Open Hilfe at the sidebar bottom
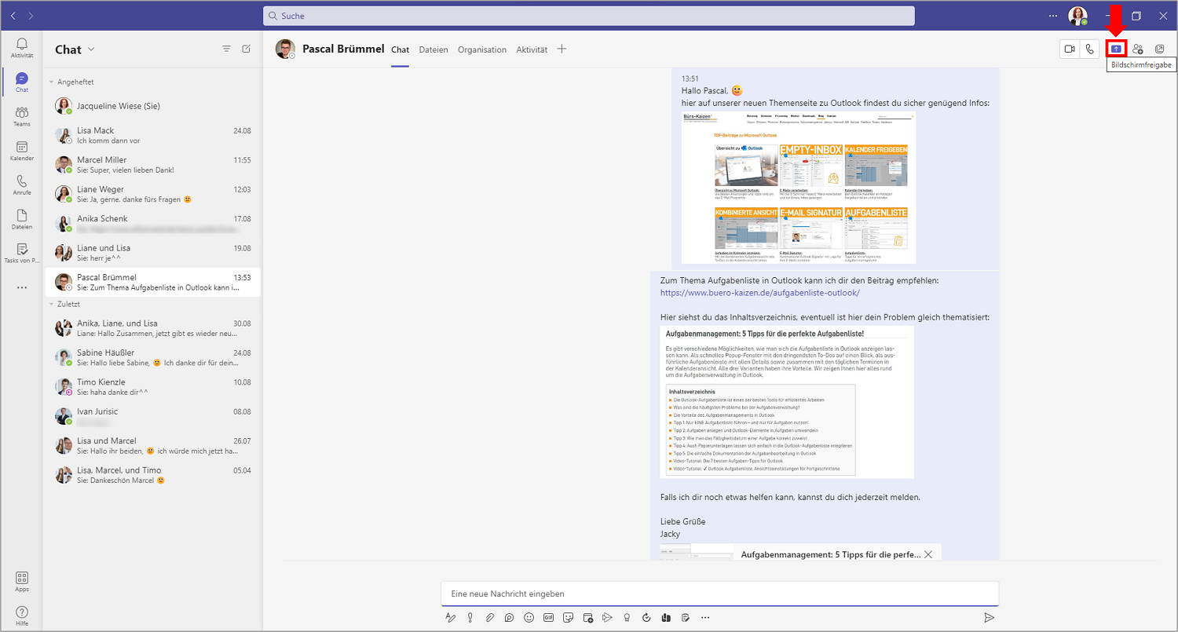 click(x=22, y=616)
